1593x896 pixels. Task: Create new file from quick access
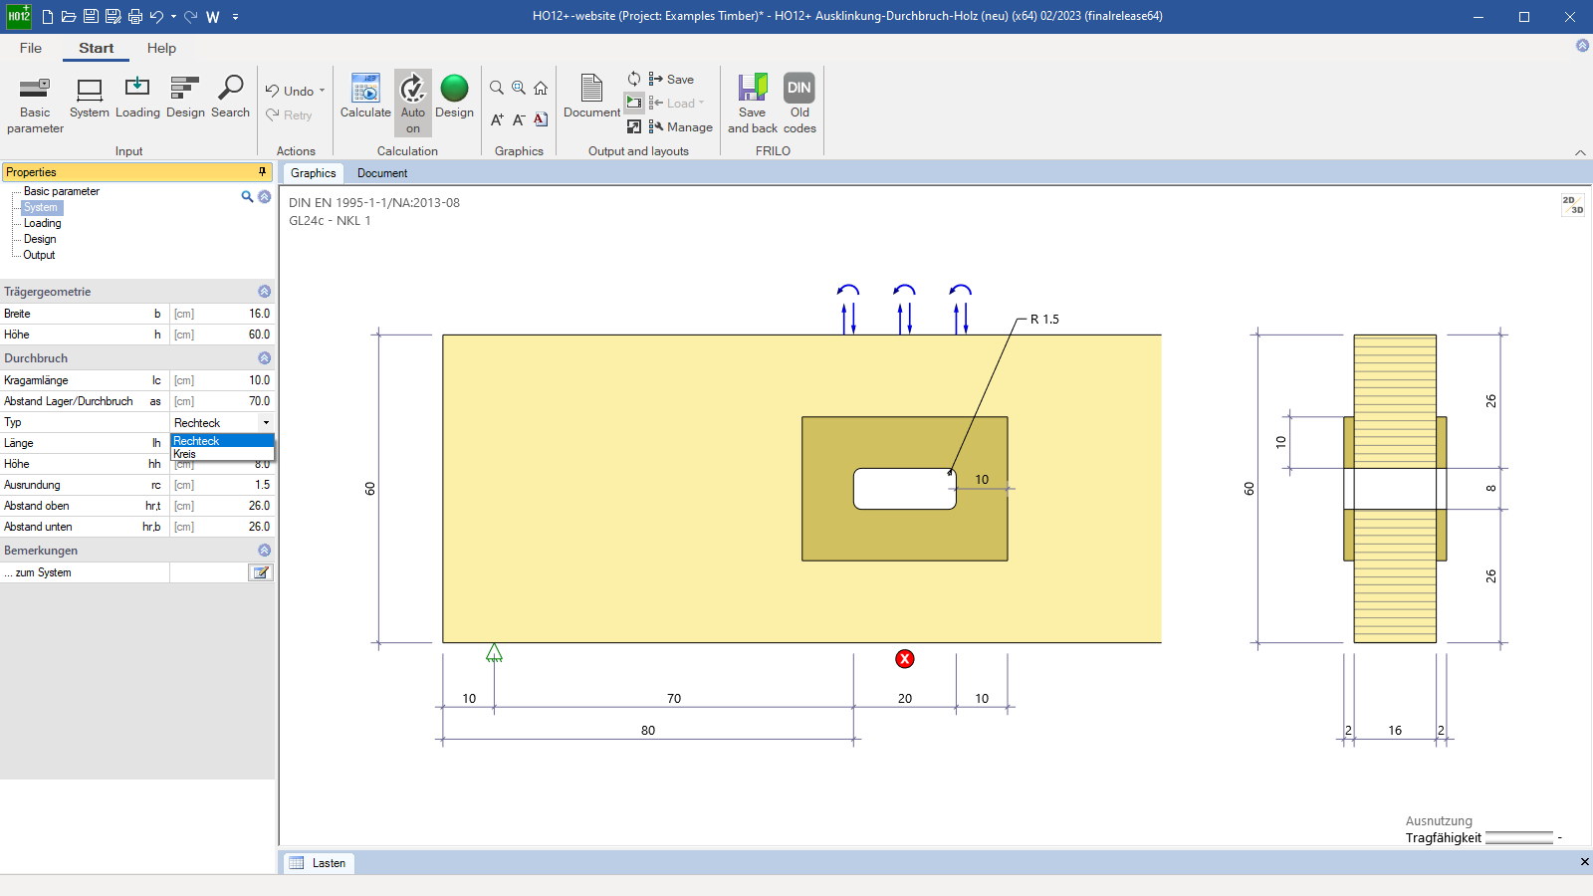point(47,17)
